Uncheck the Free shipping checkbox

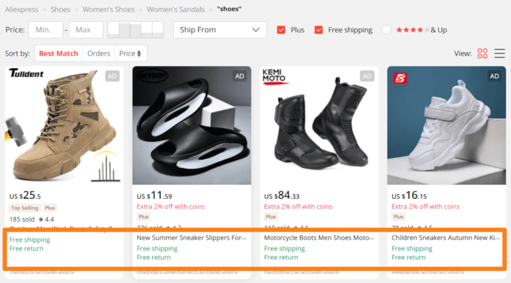pos(319,29)
